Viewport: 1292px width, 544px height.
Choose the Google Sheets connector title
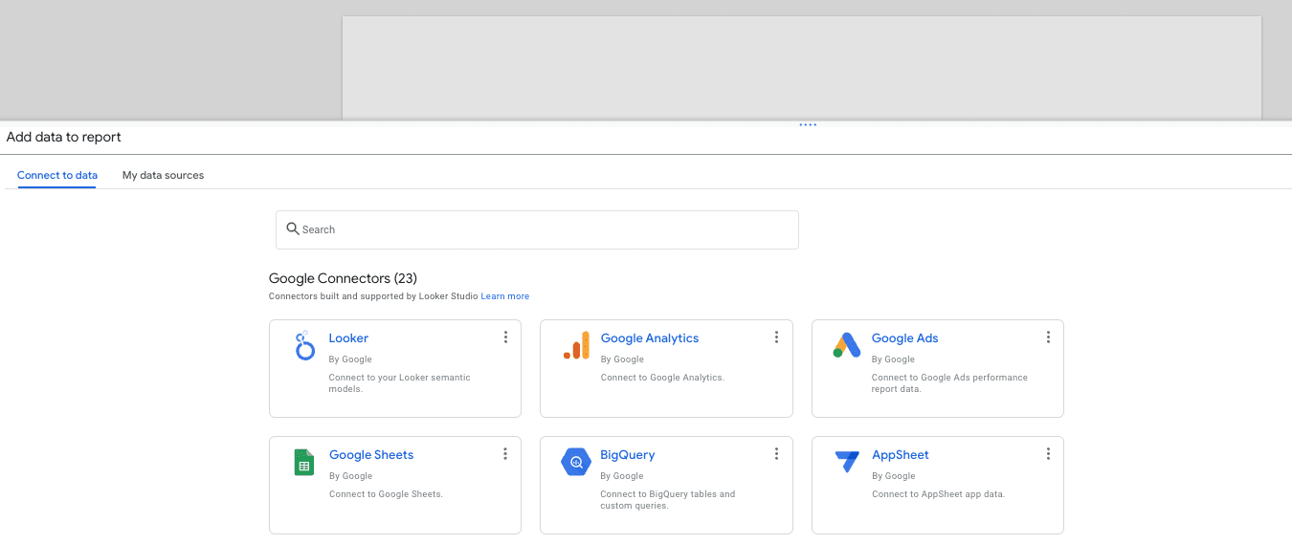tap(371, 455)
